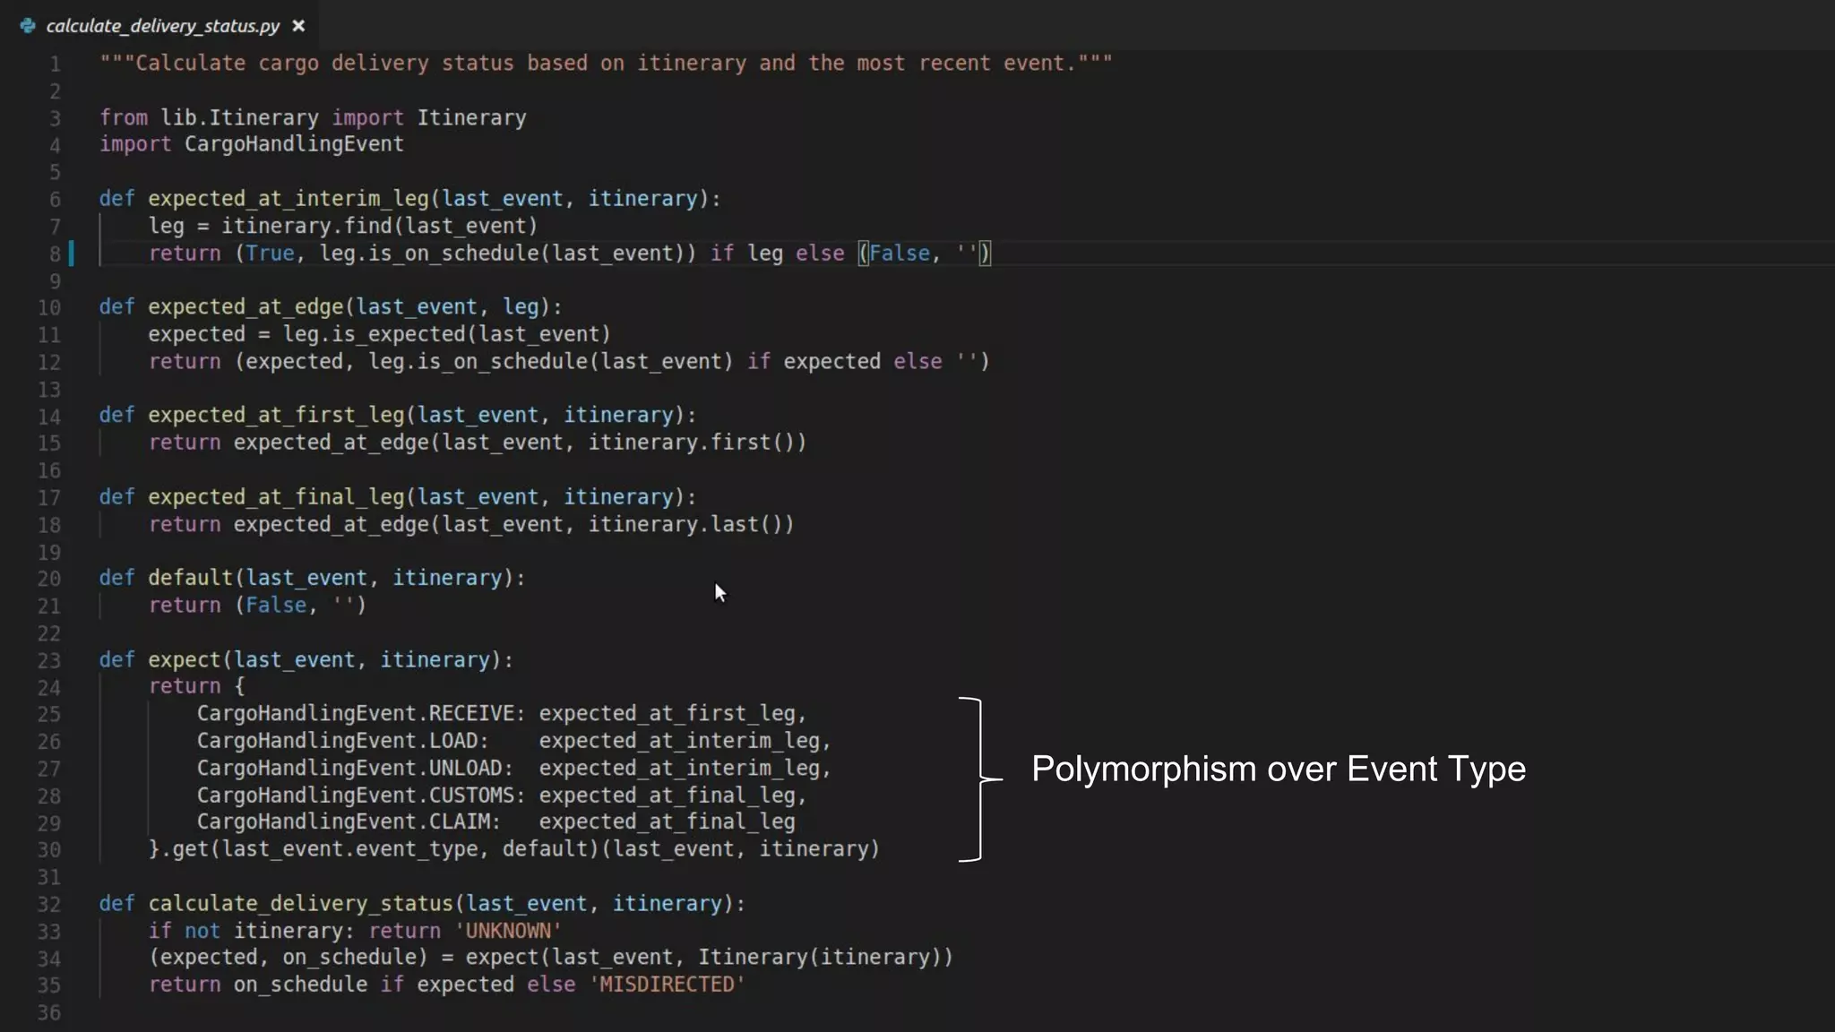Click the opening curly brace after return on line 24
Viewport: 1835px width, 1032px height.
(x=239, y=686)
